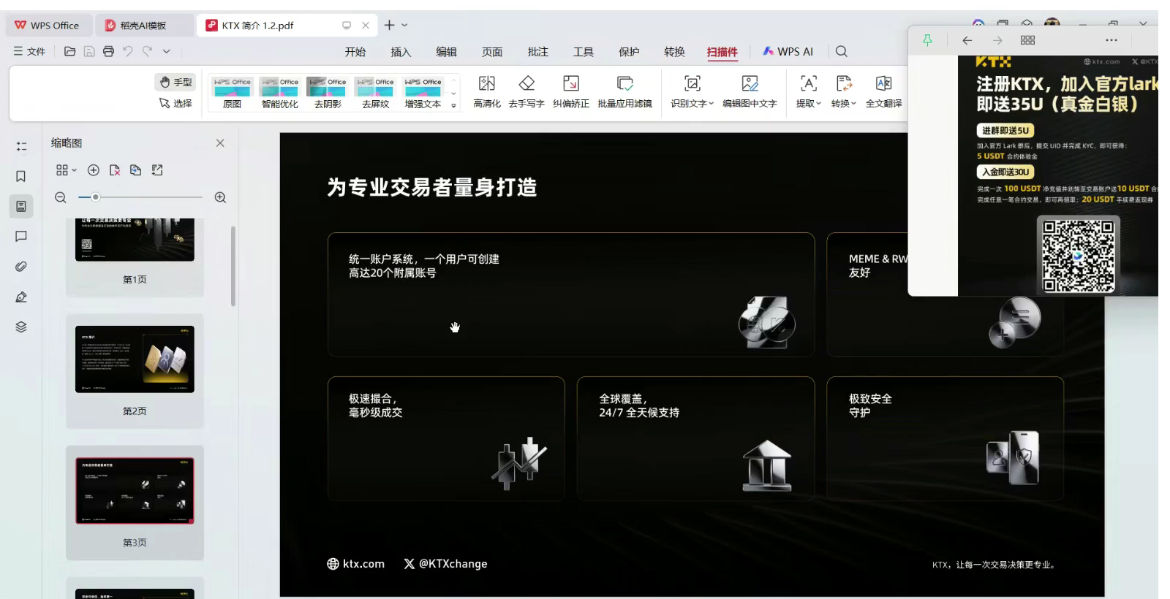This screenshot has height=599, width=1170.
Task: Open the 批注 ribbon tab
Action: pos(537,52)
